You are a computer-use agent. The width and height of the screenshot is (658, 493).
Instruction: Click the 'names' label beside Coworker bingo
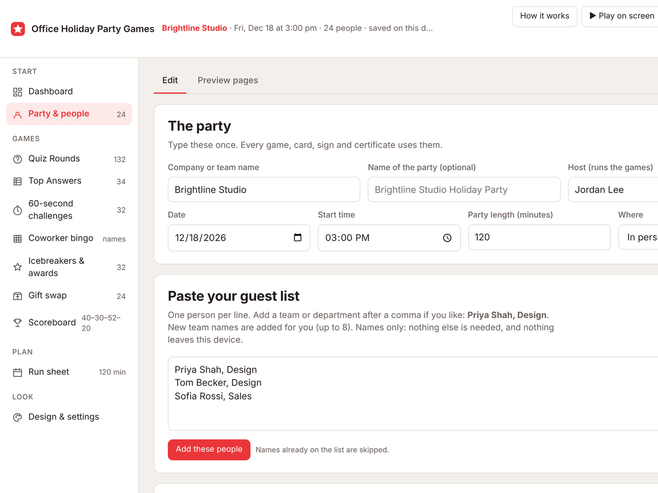114,239
